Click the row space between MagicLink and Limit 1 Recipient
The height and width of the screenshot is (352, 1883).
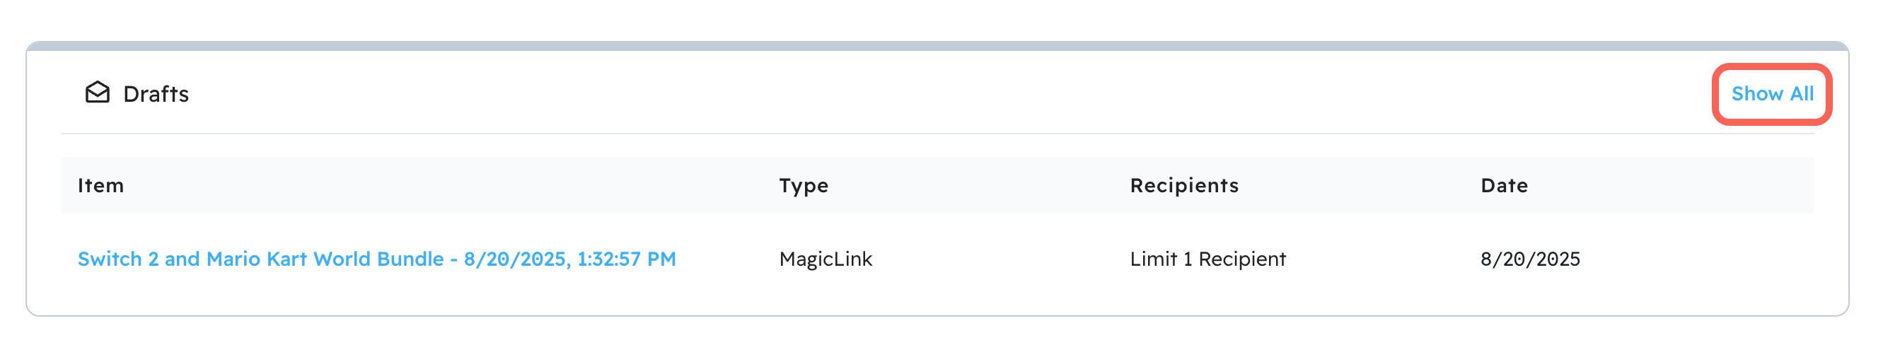[1002, 259]
